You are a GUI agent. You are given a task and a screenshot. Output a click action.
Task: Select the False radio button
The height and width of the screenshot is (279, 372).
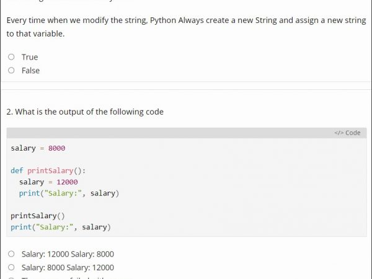11,71
